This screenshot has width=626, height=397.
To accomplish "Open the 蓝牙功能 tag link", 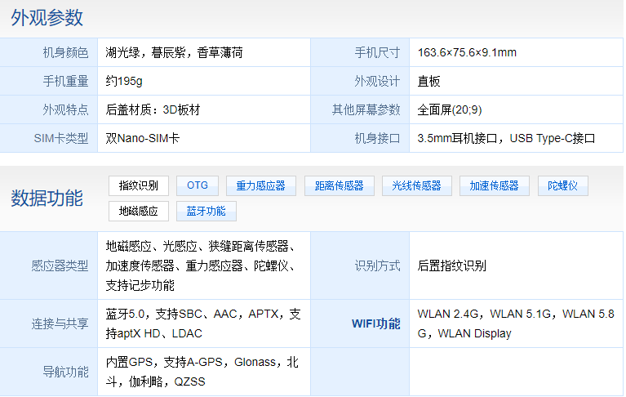I will pos(206,211).
